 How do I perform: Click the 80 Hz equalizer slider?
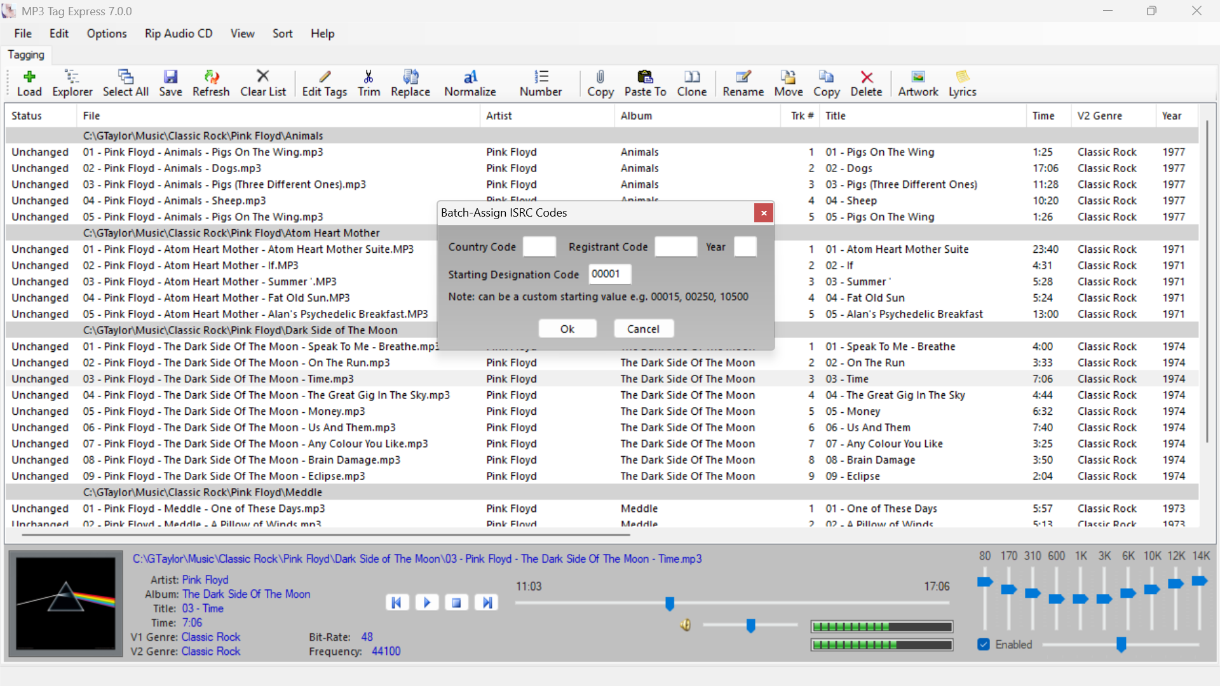(x=985, y=582)
